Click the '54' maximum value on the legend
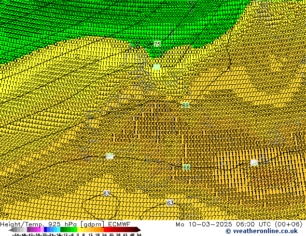306x236 pixels. [x=139, y=235]
